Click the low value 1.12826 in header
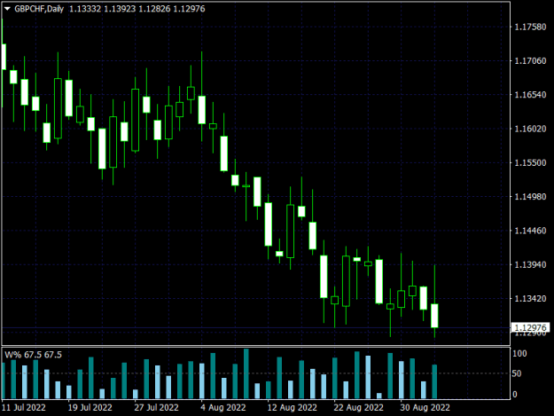554x416 pixels. tap(154, 9)
